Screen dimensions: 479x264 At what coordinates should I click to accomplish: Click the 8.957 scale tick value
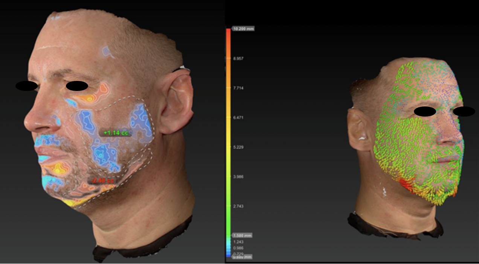pos(238,59)
